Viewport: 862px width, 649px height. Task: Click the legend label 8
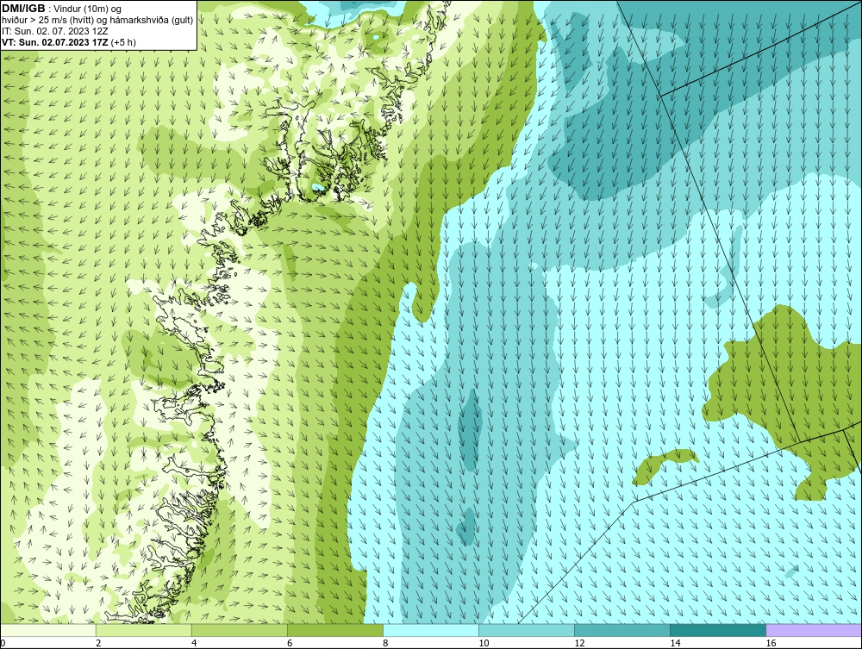click(x=385, y=643)
